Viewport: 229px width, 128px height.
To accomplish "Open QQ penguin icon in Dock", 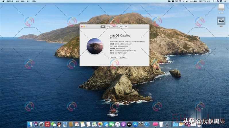I will click(x=59, y=125).
